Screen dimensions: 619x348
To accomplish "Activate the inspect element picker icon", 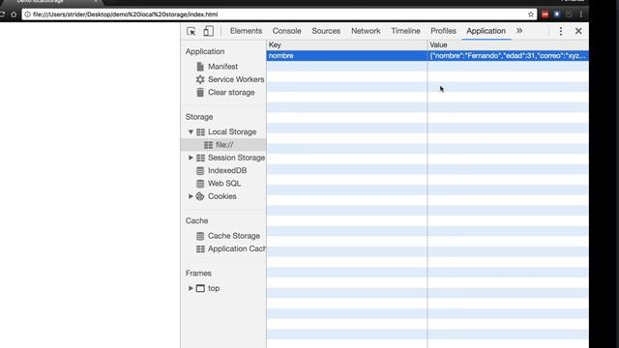I will tap(192, 31).
